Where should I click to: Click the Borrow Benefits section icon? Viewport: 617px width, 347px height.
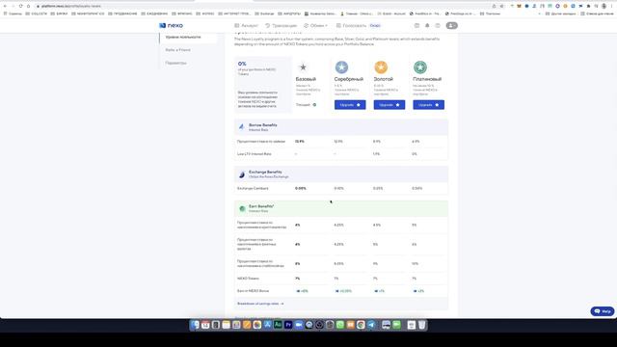(x=242, y=127)
